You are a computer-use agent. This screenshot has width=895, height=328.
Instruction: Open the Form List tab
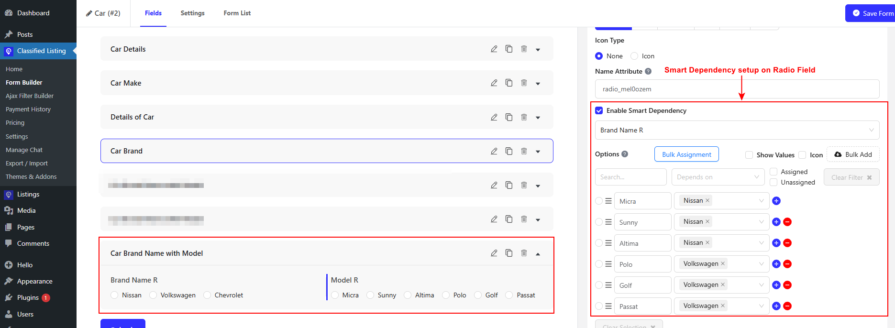[x=237, y=13]
